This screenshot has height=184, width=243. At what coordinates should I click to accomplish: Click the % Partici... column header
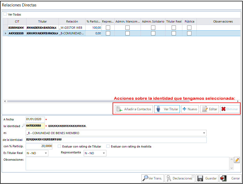pyautogui.click(x=94, y=21)
